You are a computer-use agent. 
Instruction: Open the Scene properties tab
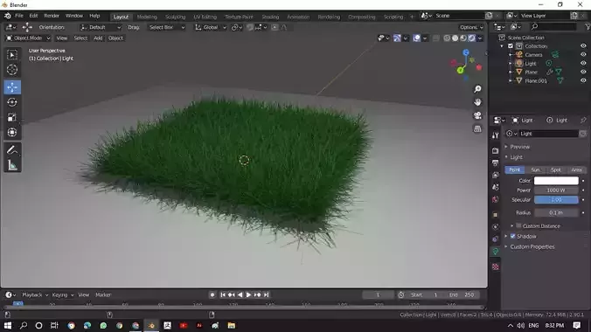[x=495, y=187]
